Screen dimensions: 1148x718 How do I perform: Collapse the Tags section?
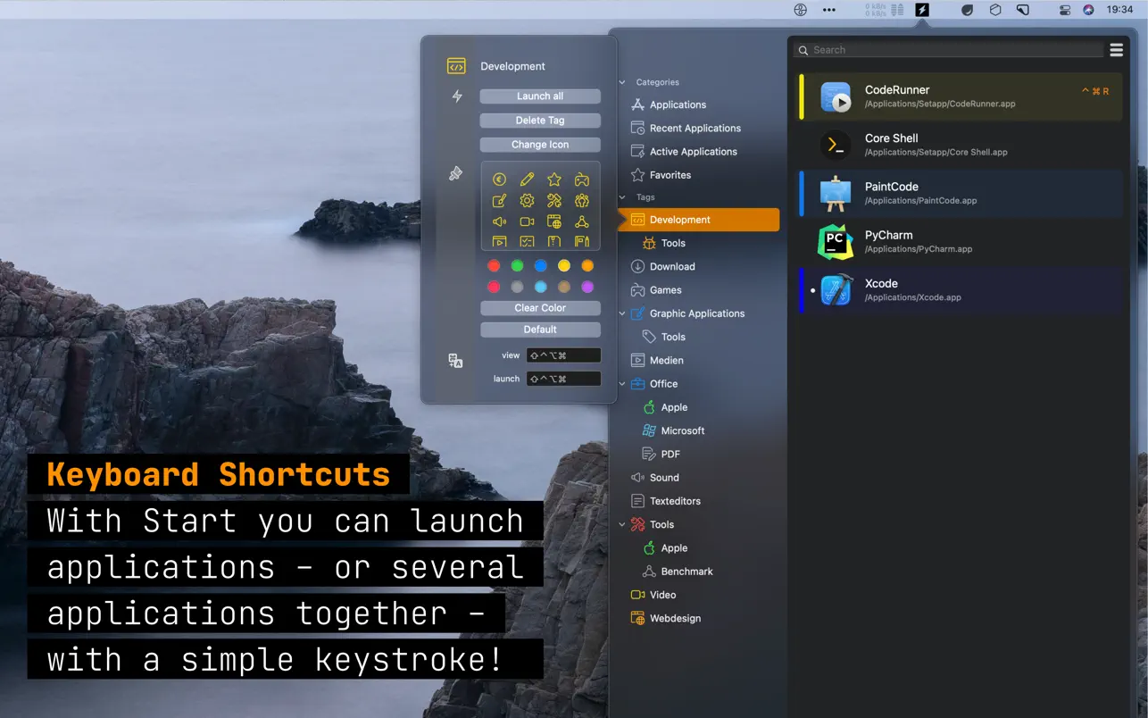click(x=621, y=196)
